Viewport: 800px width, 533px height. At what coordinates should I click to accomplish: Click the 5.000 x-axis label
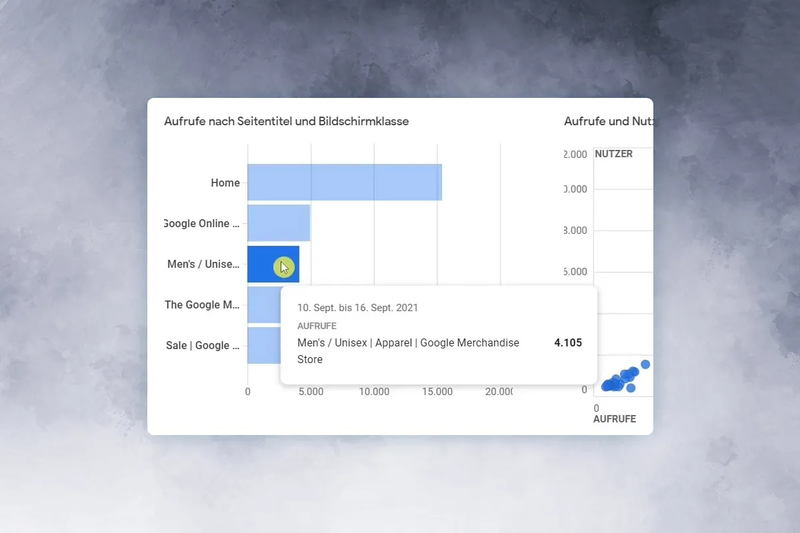click(311, 392)
